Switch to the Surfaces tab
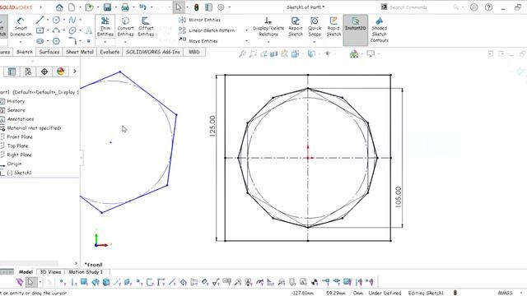The width and height of the screenshot is (527, 296). (49, 52)
